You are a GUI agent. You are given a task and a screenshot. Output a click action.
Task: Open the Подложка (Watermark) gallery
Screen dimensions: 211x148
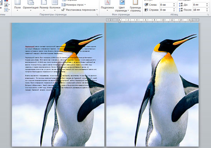pyautogui.click(x=107, y=5)
